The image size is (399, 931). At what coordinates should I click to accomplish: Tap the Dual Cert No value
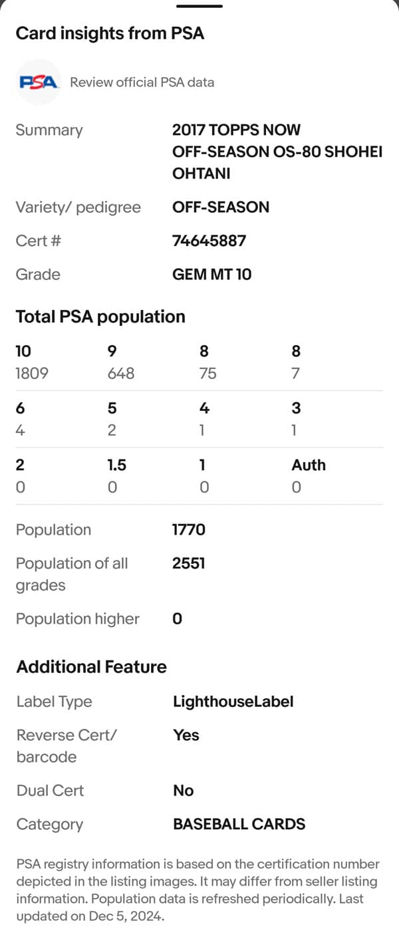pyautogui.click(x=183, y=791)
